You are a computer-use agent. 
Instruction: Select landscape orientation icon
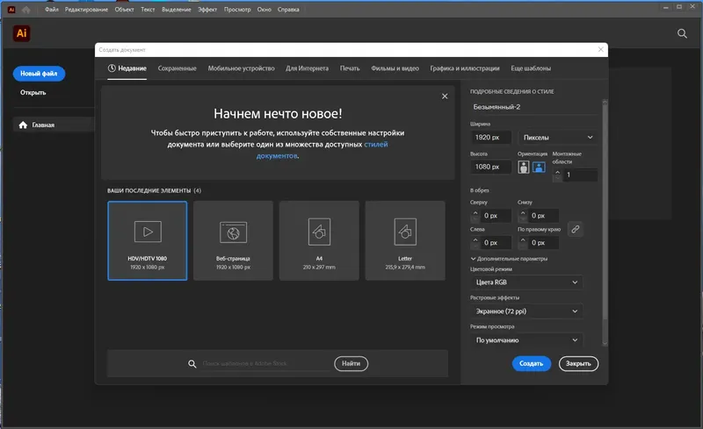click(539, 167)
